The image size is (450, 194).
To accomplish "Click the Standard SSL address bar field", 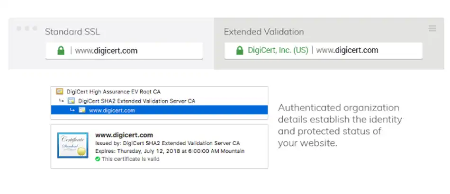I will [124, 51].
